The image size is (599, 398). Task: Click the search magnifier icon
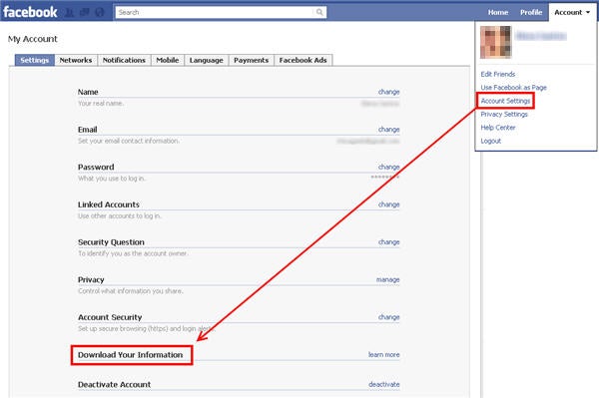(319, 12)
